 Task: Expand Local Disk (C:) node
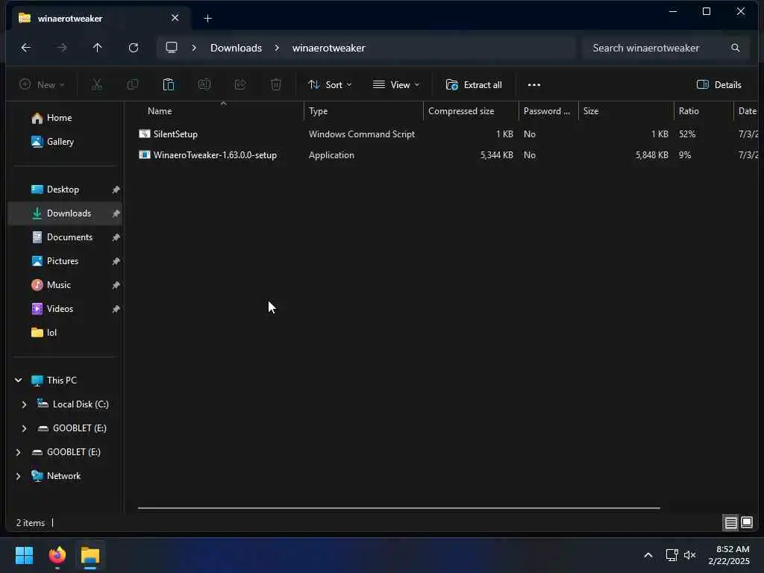coord(24,404)
